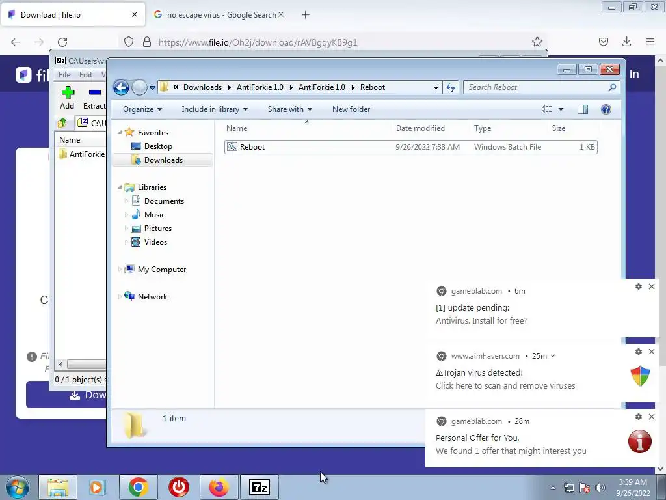This screenshot has height=500, width=666.
Task: Open Pocket save icon in Firefox
Action: coord(603,42)
